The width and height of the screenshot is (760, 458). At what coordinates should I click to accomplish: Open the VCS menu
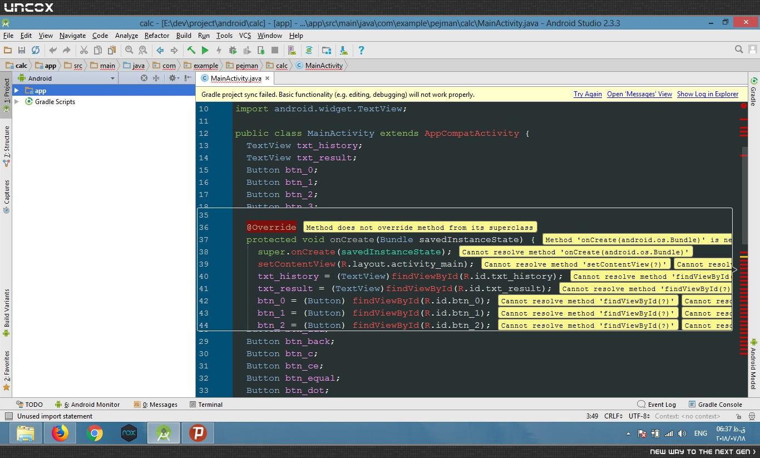245,35
